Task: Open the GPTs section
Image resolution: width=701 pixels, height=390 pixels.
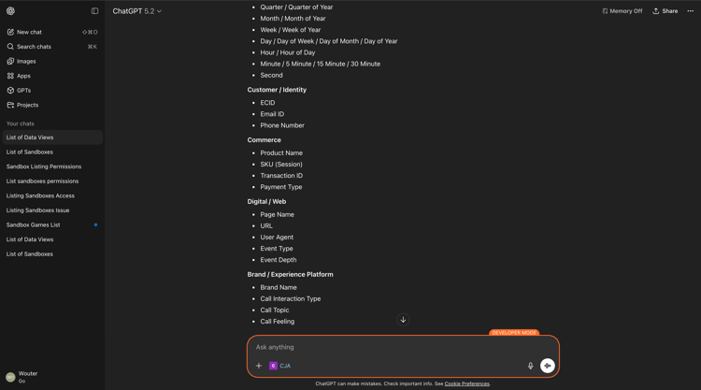Action: (52, 91)
